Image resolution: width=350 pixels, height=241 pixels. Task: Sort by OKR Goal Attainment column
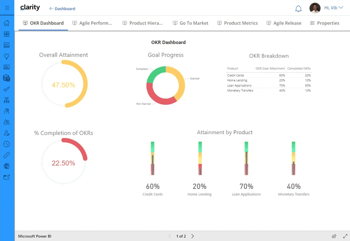coord(270,69)
